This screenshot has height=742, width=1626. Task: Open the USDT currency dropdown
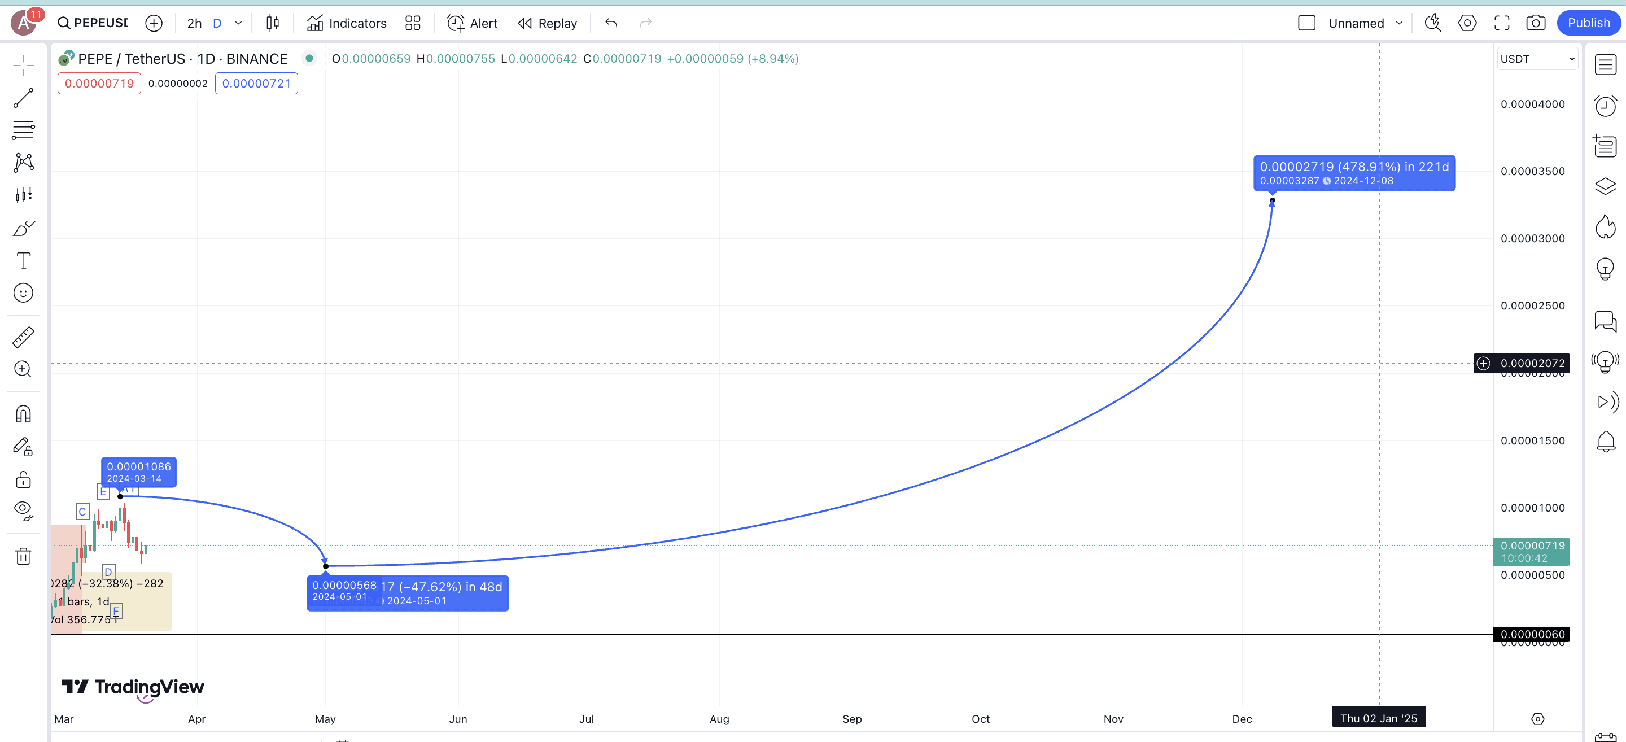[1536, 59]
